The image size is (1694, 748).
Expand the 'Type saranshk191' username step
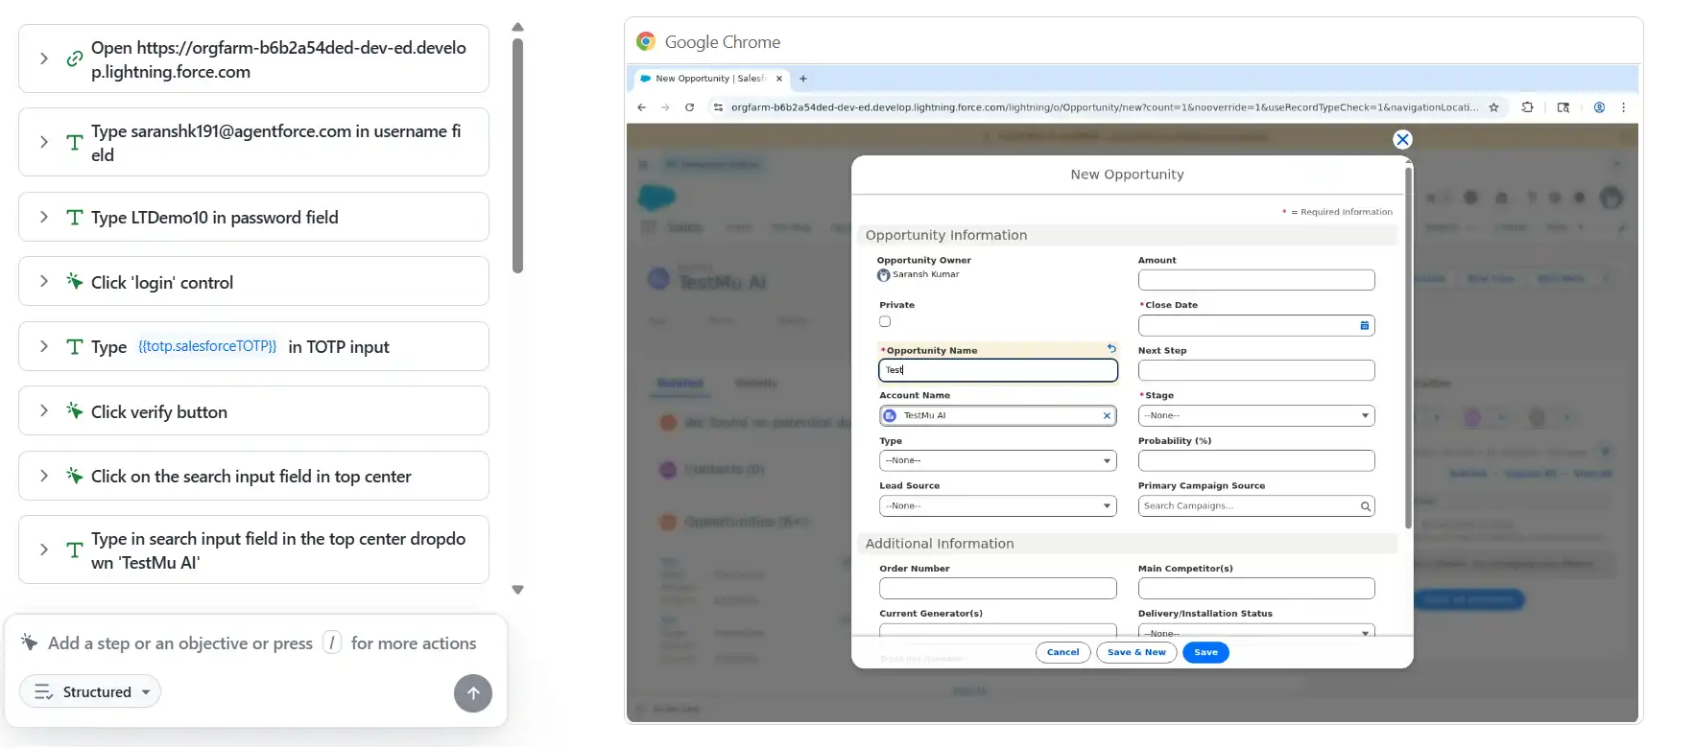click(44, 142)
